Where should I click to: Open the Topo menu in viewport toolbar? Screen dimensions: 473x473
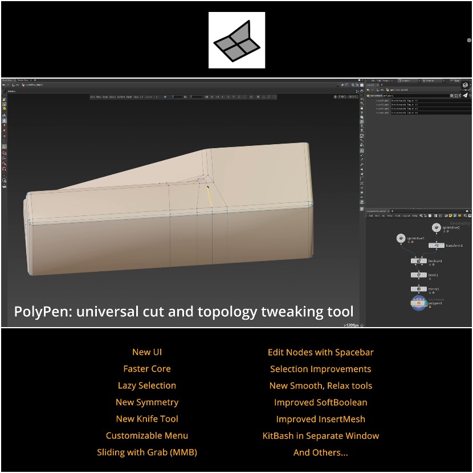136,97
